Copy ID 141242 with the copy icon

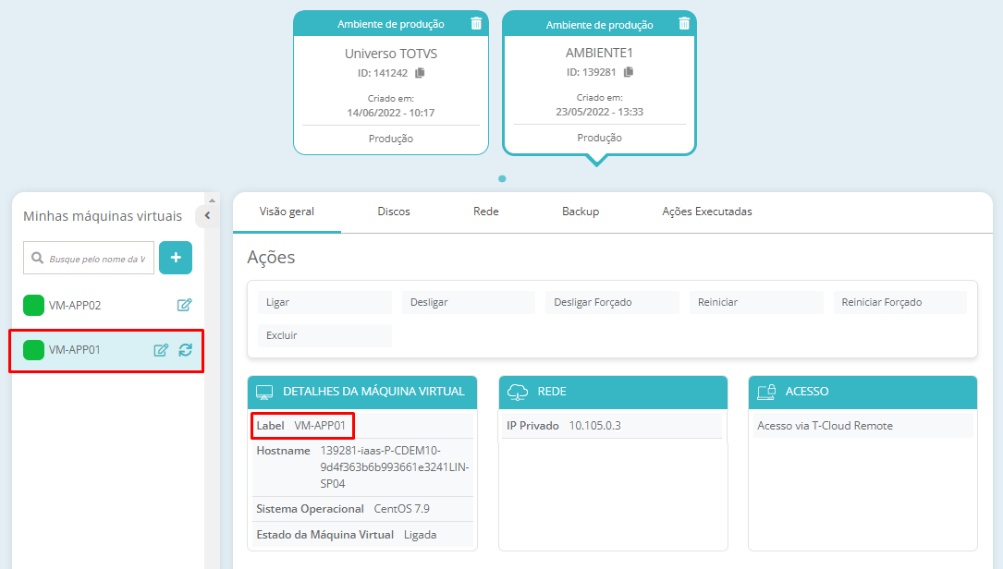(x=420, y=73)
